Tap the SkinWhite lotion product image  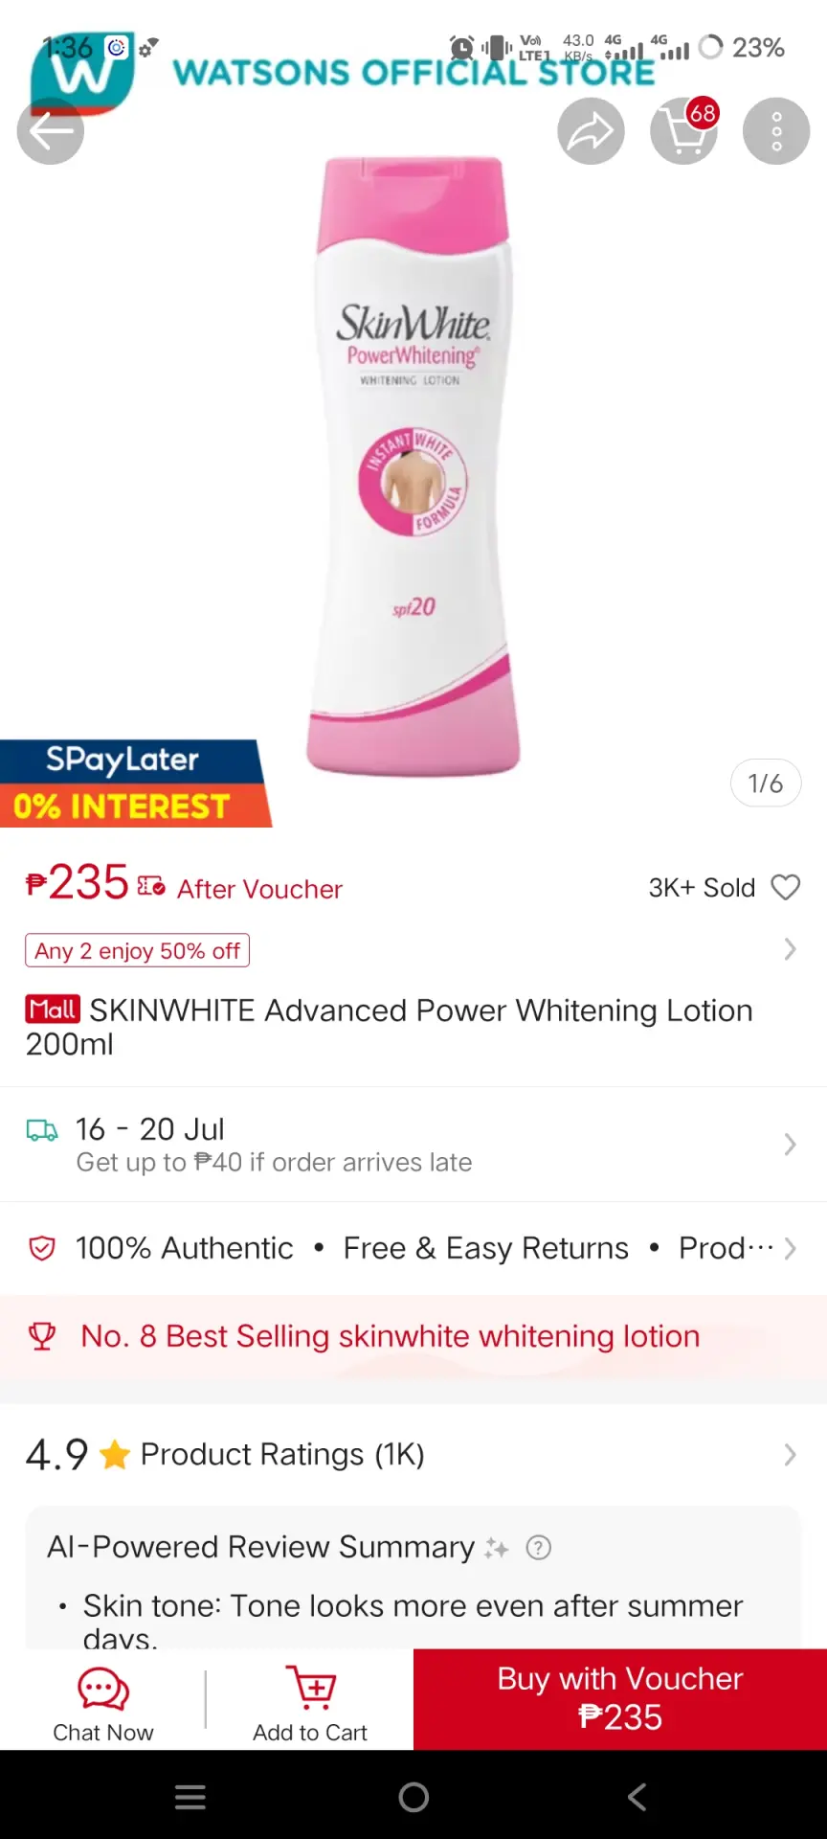point(413,466)
